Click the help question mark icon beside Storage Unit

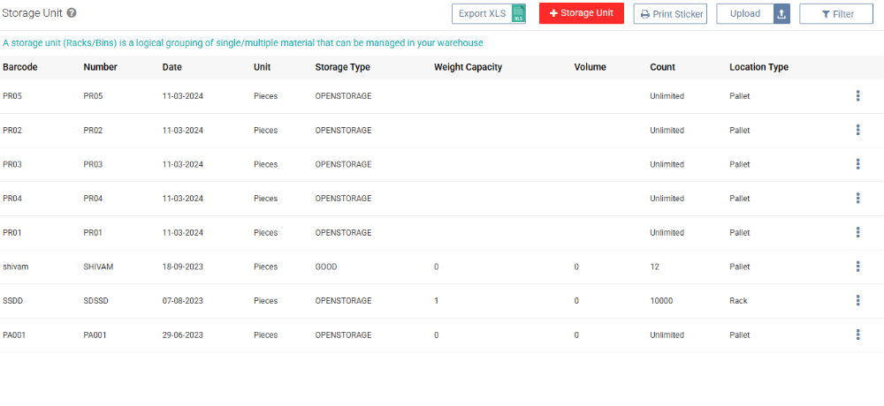[72, 13]
